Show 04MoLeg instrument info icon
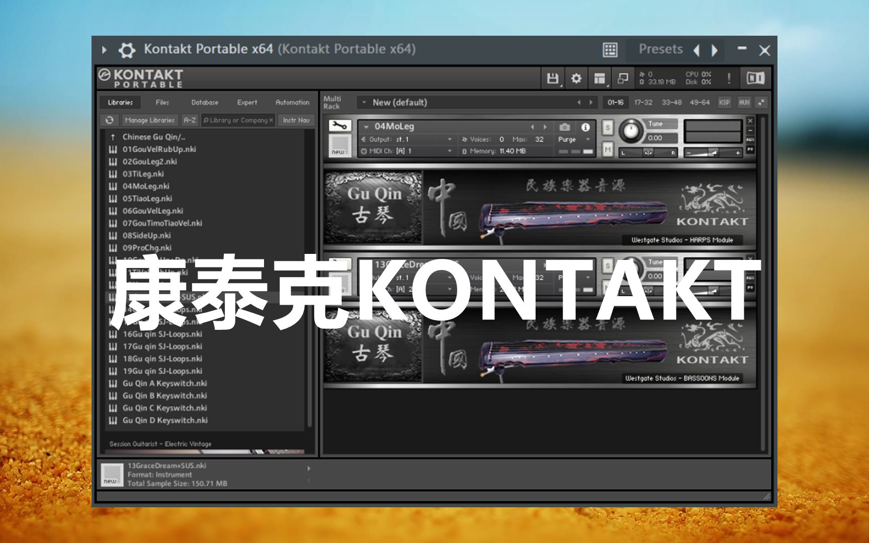The height and width of the screenshot is (543, 869). 585,127
